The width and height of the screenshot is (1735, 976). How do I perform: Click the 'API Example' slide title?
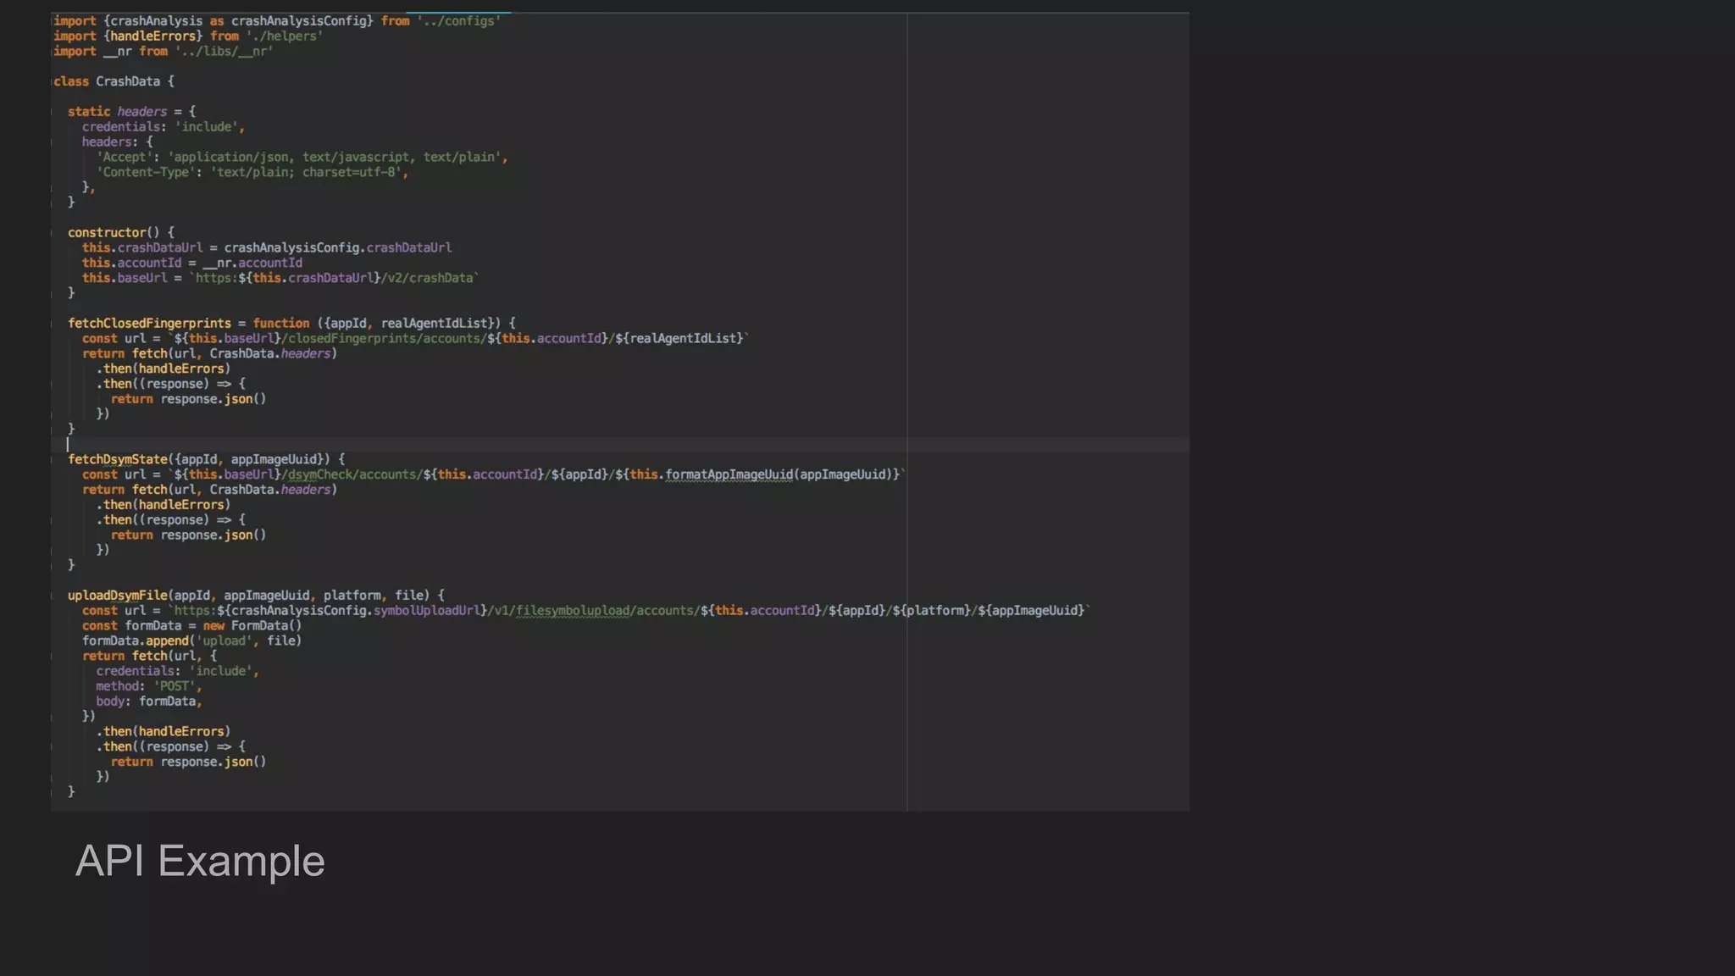pos(200,862)
